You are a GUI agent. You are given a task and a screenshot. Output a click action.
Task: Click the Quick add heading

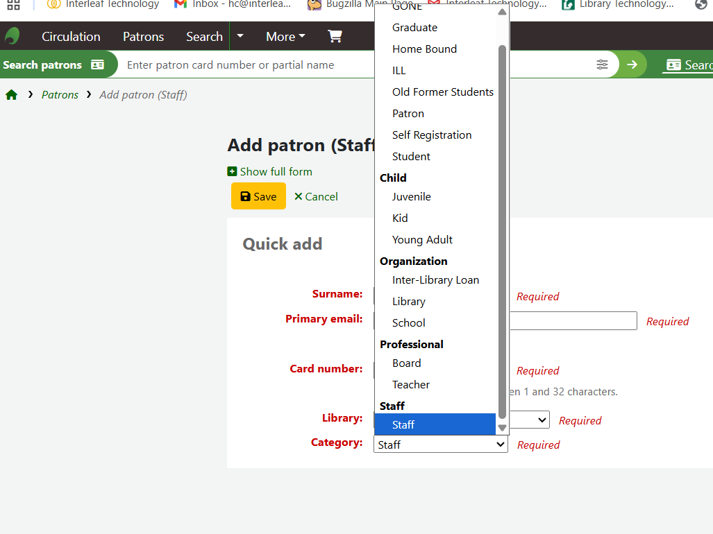pyautogui.click(x=283, y=244)
